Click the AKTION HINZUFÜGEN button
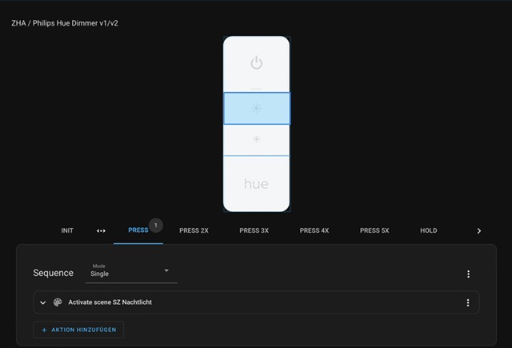Viewport: 512px width, 348px height. click(x=78, y=330)
